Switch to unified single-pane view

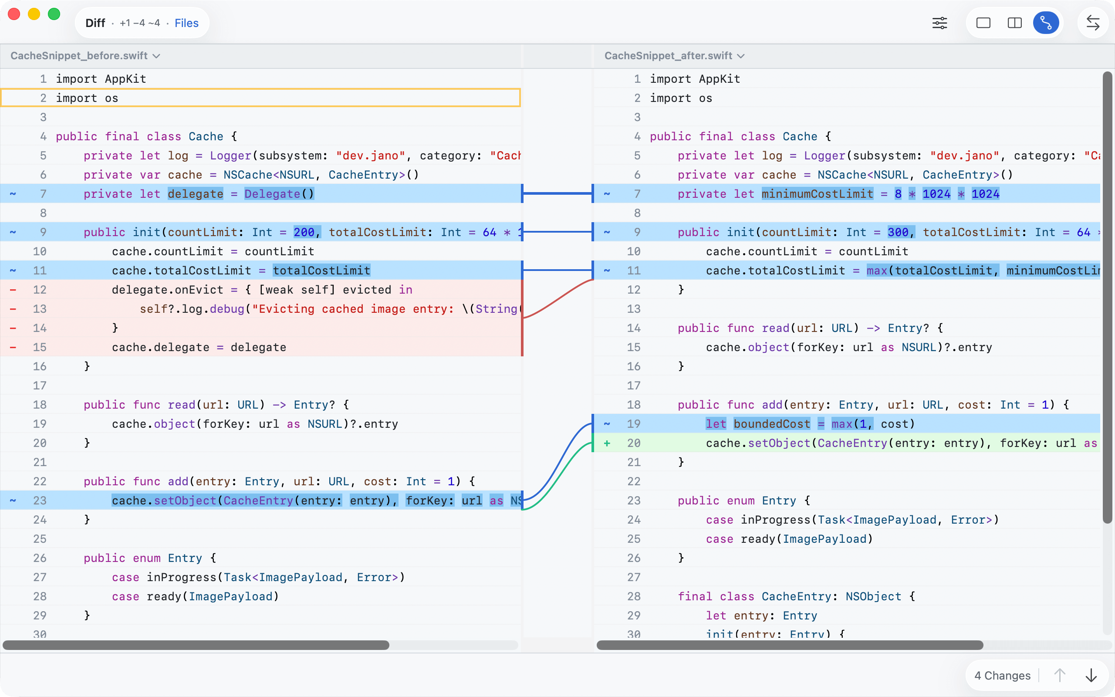983,23
